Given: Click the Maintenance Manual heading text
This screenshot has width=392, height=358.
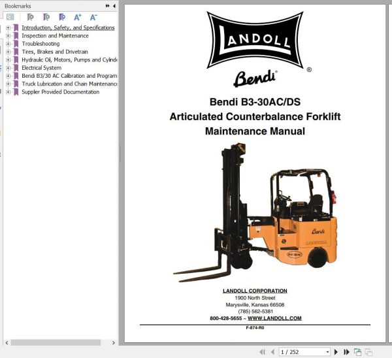Looking at the screenshot, I should pyautogui.click(x=255, y=131).
